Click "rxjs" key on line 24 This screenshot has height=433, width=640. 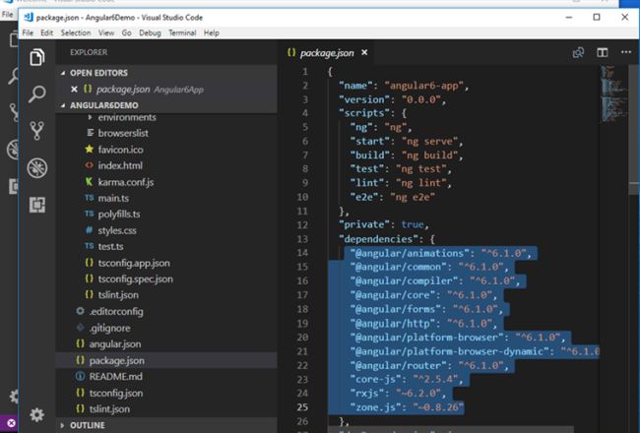(367, 393)
